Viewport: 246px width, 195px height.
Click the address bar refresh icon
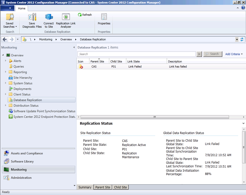click(242, 39)
